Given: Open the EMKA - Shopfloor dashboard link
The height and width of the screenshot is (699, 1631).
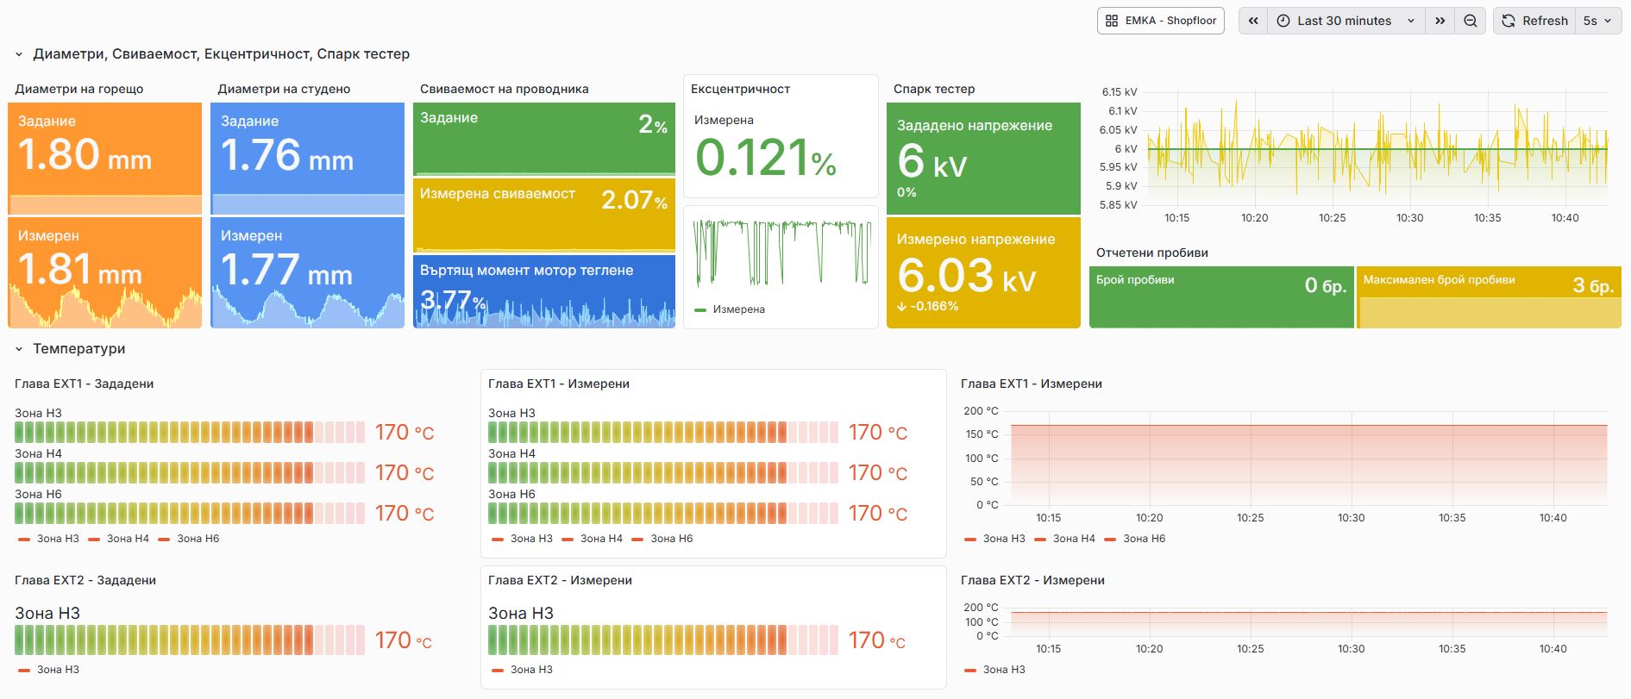Looking at the screenshot, I should point(1160,21).
